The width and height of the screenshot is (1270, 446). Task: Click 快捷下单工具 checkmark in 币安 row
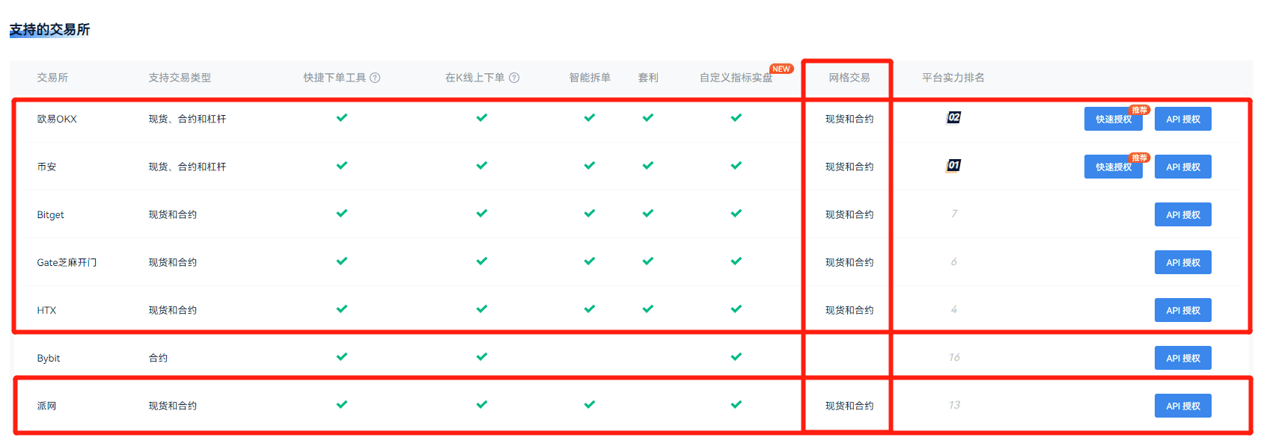342,166
